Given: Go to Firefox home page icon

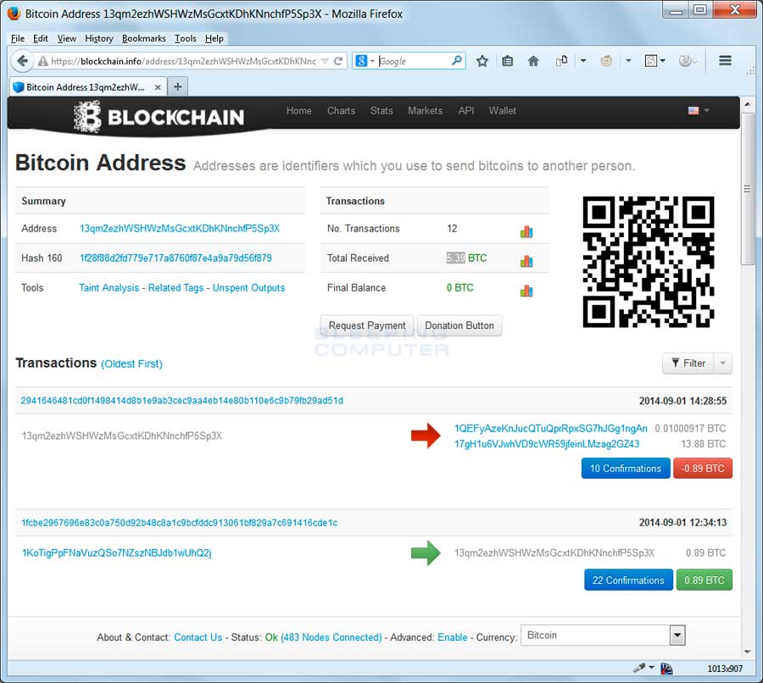Looking at the screenshot, I should (x=533, y=61).
